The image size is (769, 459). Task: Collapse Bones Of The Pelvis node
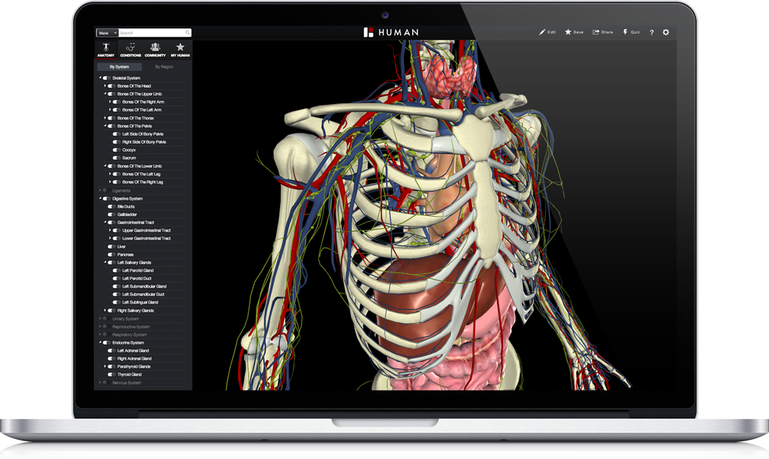[x=105, y=126]
